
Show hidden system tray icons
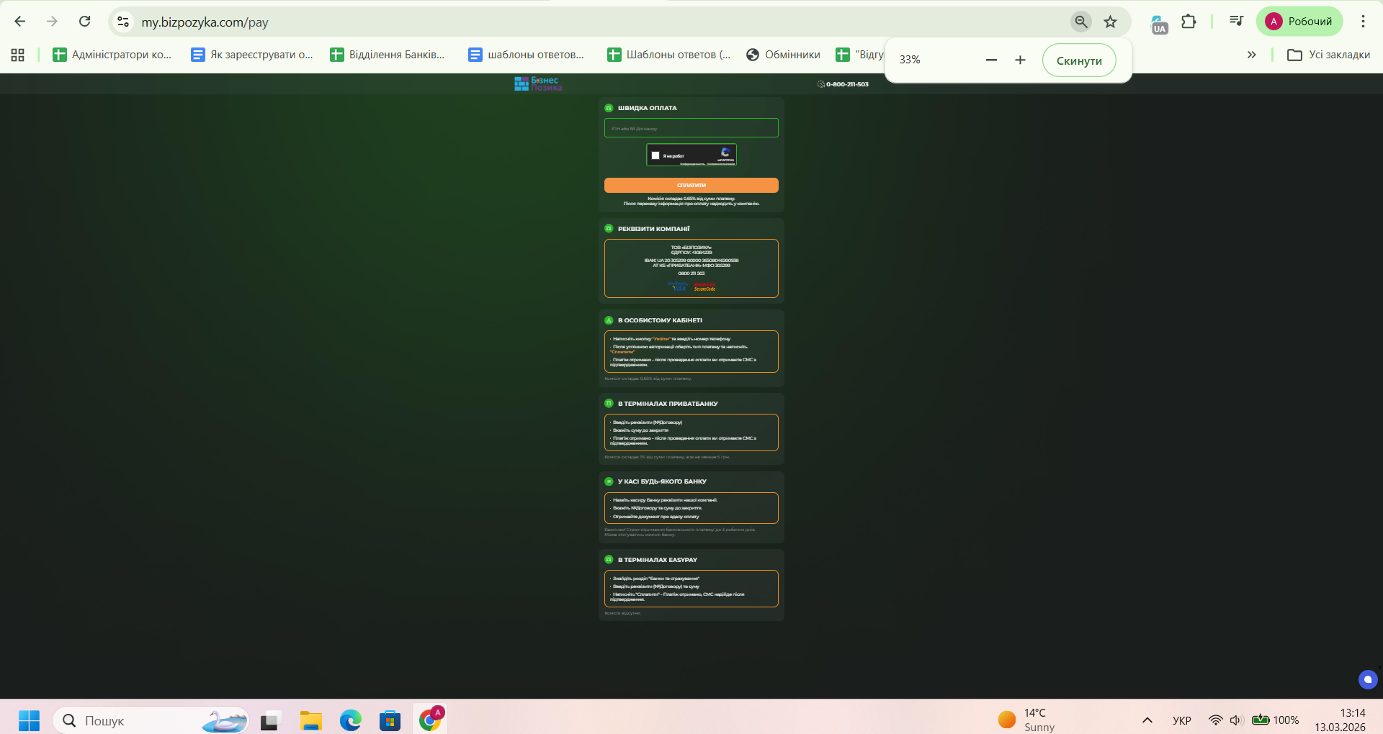coord(1147,720)
